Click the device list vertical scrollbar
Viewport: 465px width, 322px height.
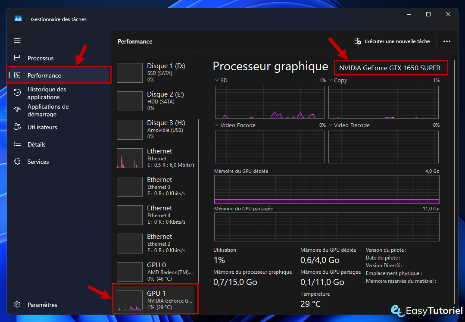pyautogui.click(x=198, y=200)
